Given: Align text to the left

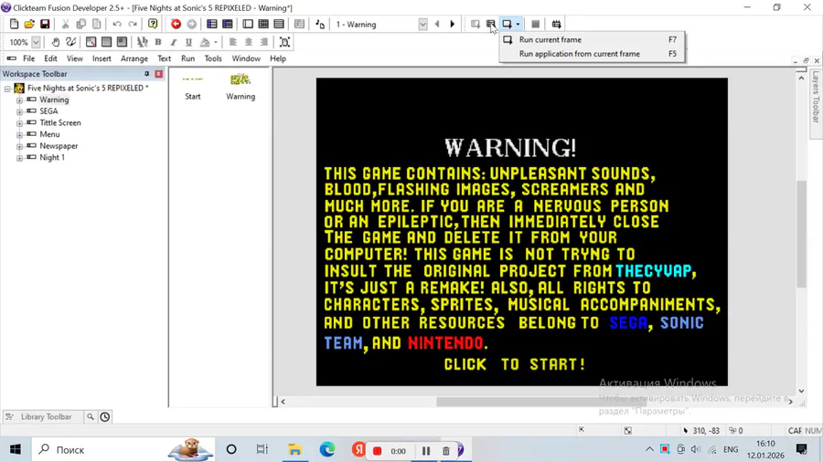Looking at the screenshot, I should point(232,42).
